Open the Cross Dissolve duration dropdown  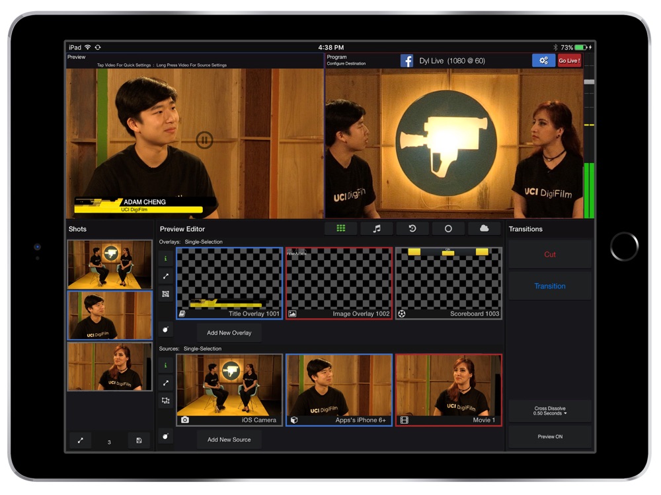click(550, 411)
